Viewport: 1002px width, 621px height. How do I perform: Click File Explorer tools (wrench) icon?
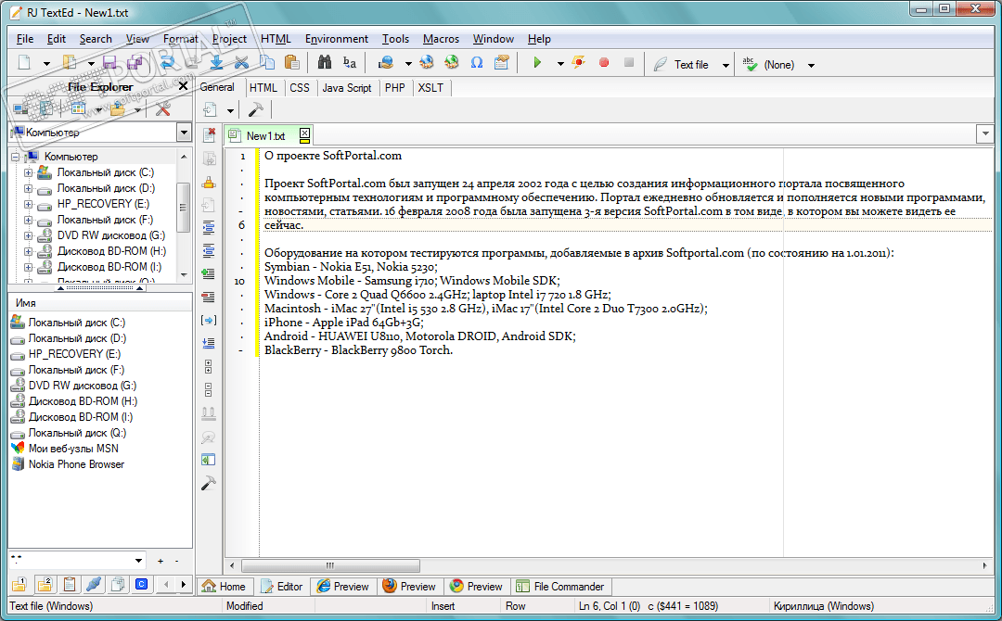163,109
